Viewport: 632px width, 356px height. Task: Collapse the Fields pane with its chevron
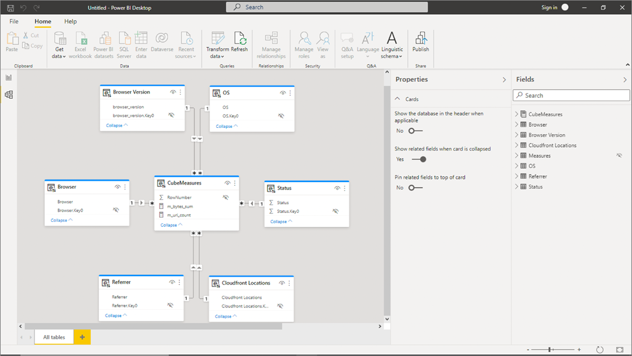[625, 80]
